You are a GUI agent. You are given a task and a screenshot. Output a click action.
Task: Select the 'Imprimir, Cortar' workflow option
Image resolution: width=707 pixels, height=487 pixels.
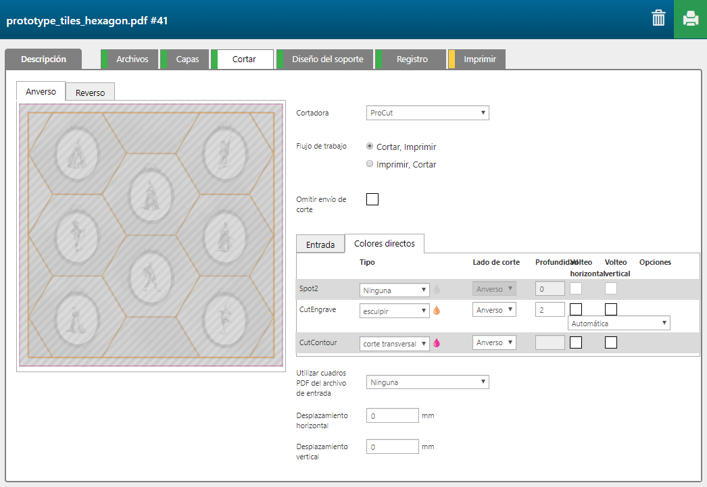tap(370, 163)
